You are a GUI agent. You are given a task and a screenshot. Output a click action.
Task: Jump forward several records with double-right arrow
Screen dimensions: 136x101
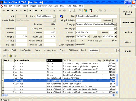tap(21, 11)
